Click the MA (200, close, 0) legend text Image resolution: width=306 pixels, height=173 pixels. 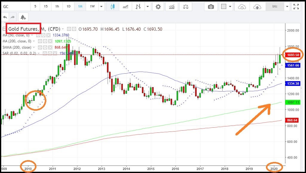tap(17, 41)
